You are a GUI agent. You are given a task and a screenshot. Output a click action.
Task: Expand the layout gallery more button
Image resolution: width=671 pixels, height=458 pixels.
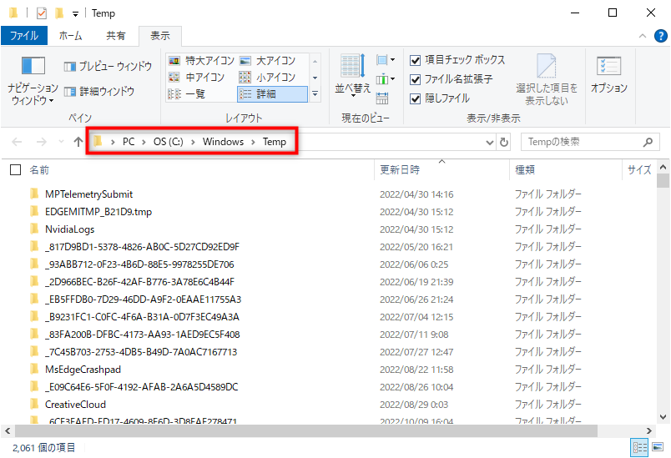coord(315,93)
